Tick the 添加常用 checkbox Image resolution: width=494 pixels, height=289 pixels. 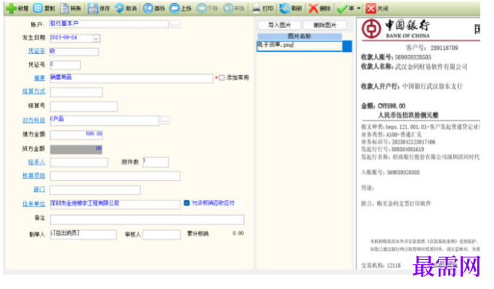[x=222, y=78]
